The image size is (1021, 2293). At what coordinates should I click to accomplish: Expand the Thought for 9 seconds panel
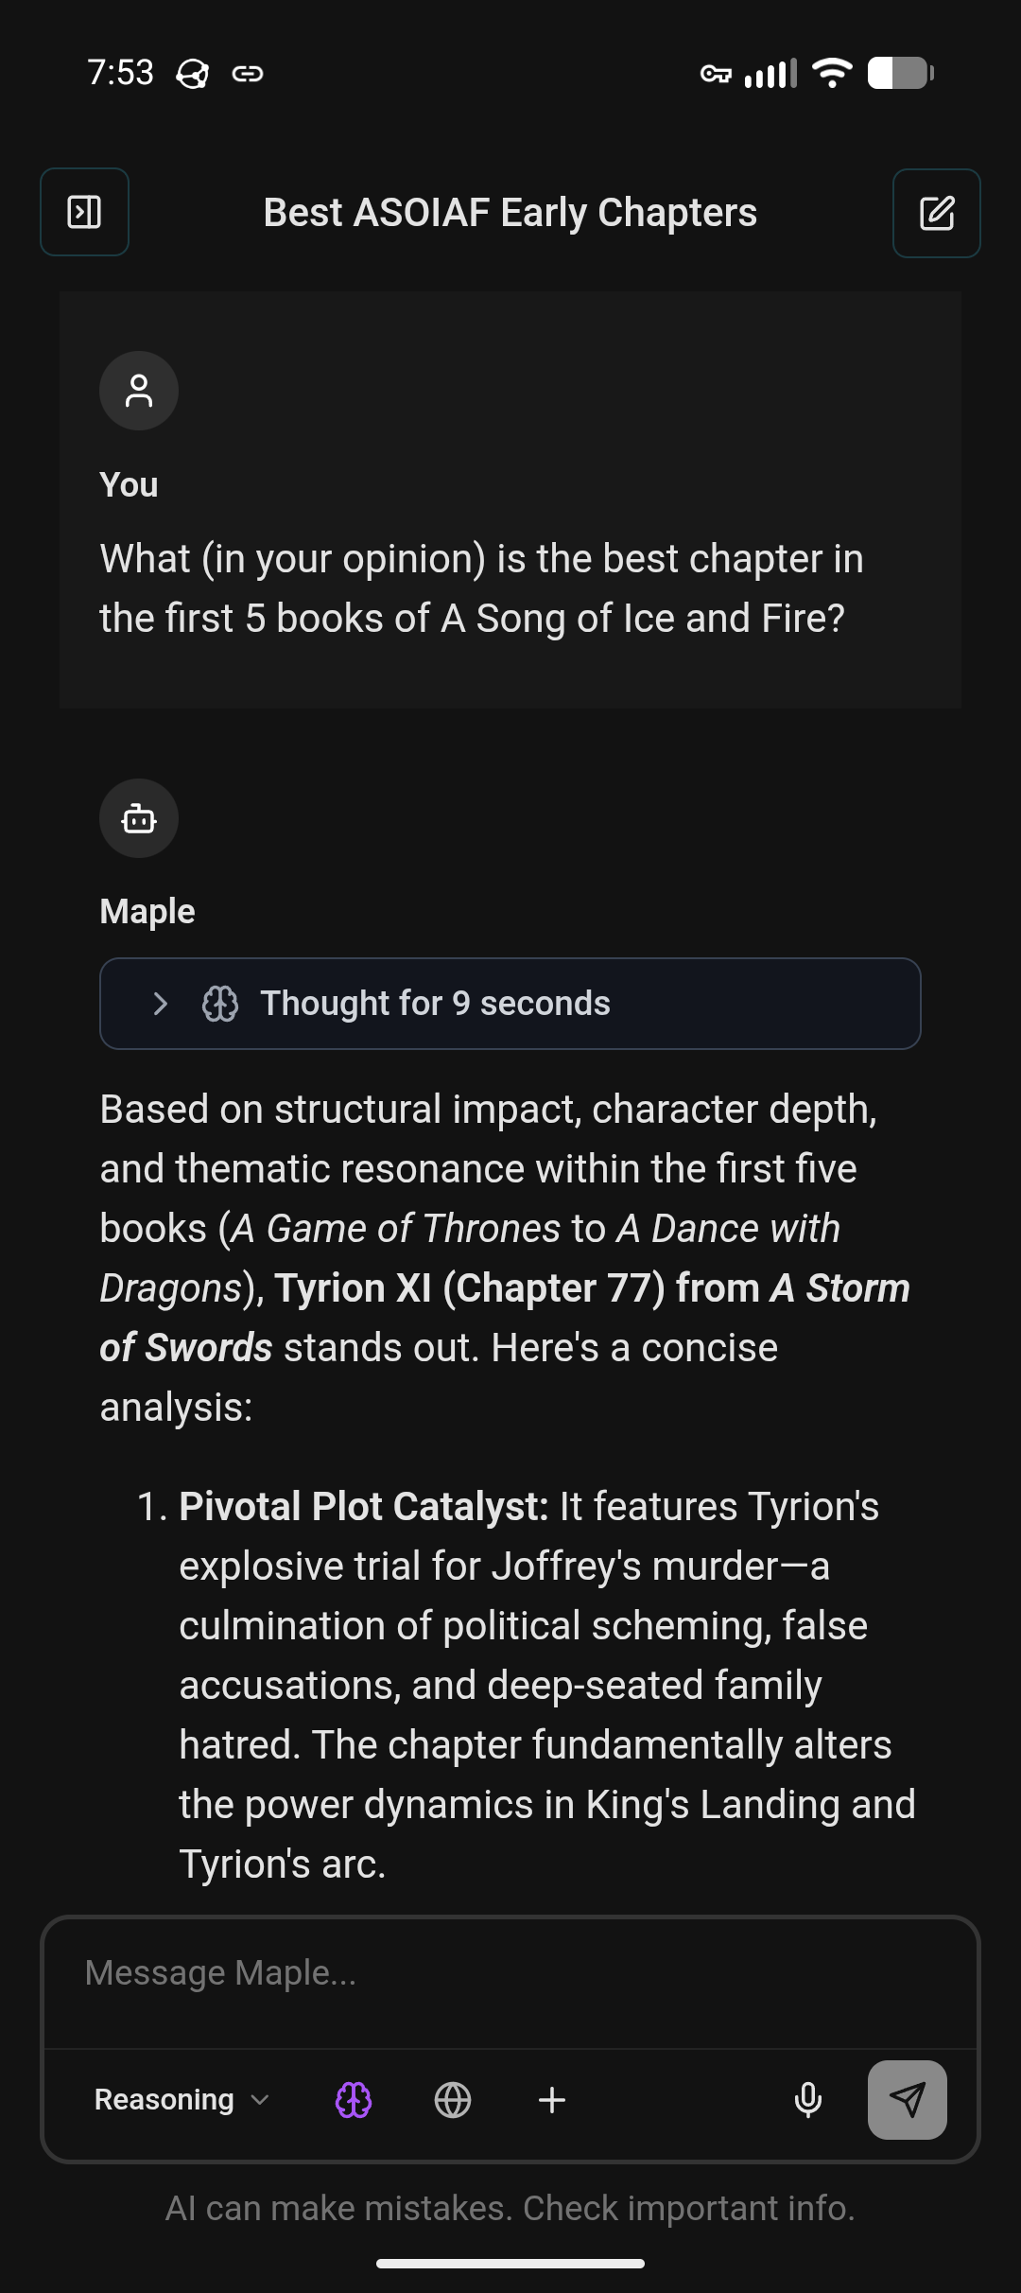click(510, 1004)
